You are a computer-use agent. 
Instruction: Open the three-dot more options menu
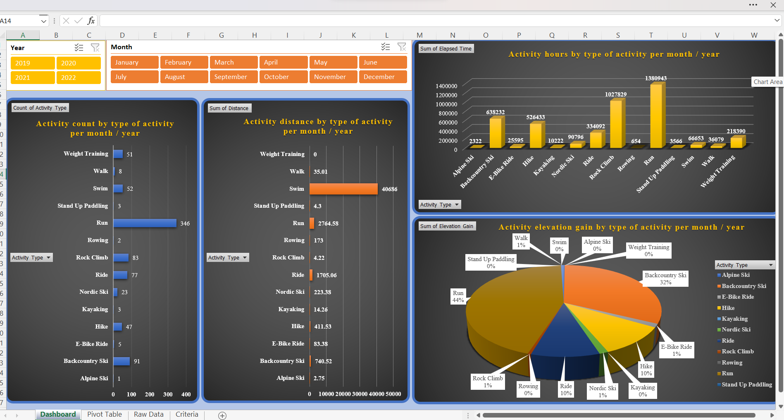click(x=753, y=5)
